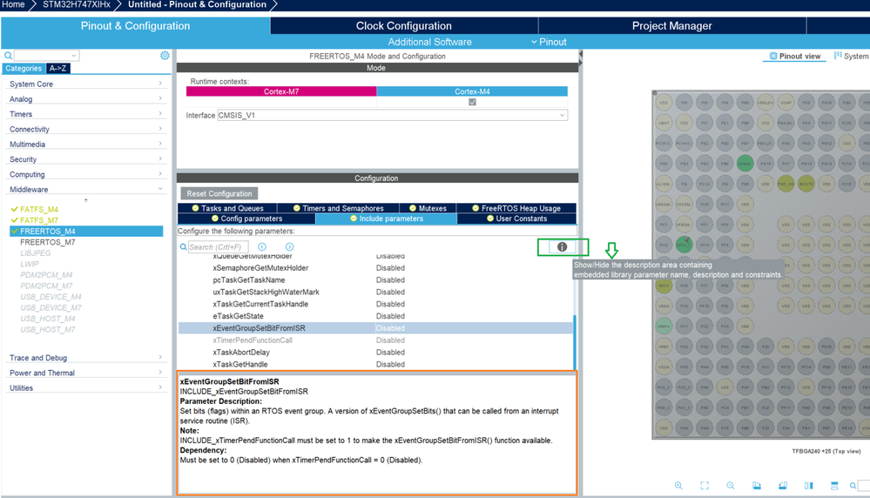The image size is (870, 498).
Task: Select the eTaskGetState parameter row
Action: [375, 316]
